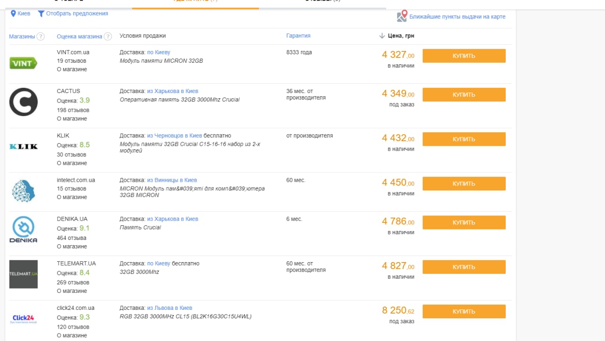Screen dimensions: 605x341
Task: Open the VINT shop logo
Action: [x=23, y=63]
